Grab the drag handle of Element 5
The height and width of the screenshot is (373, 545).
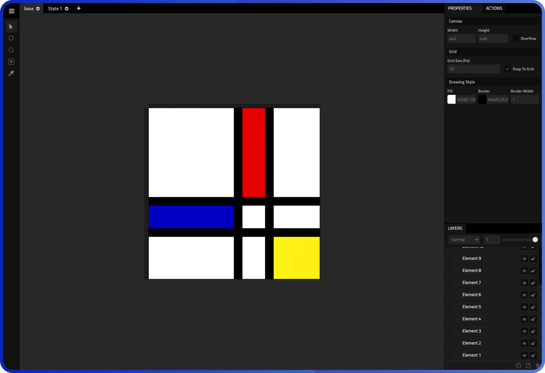tap(448, 307)
